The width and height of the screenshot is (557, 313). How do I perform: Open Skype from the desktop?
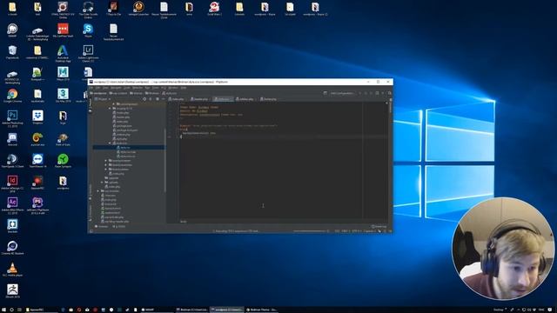click(x=88, y=30)
